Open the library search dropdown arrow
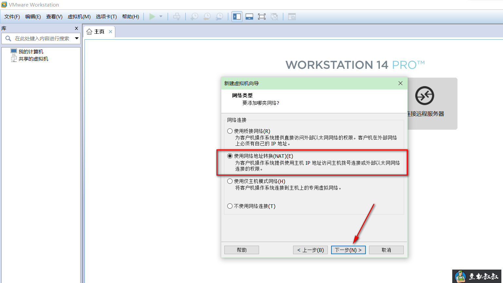 pyautogui.click(x=77, y=38)
